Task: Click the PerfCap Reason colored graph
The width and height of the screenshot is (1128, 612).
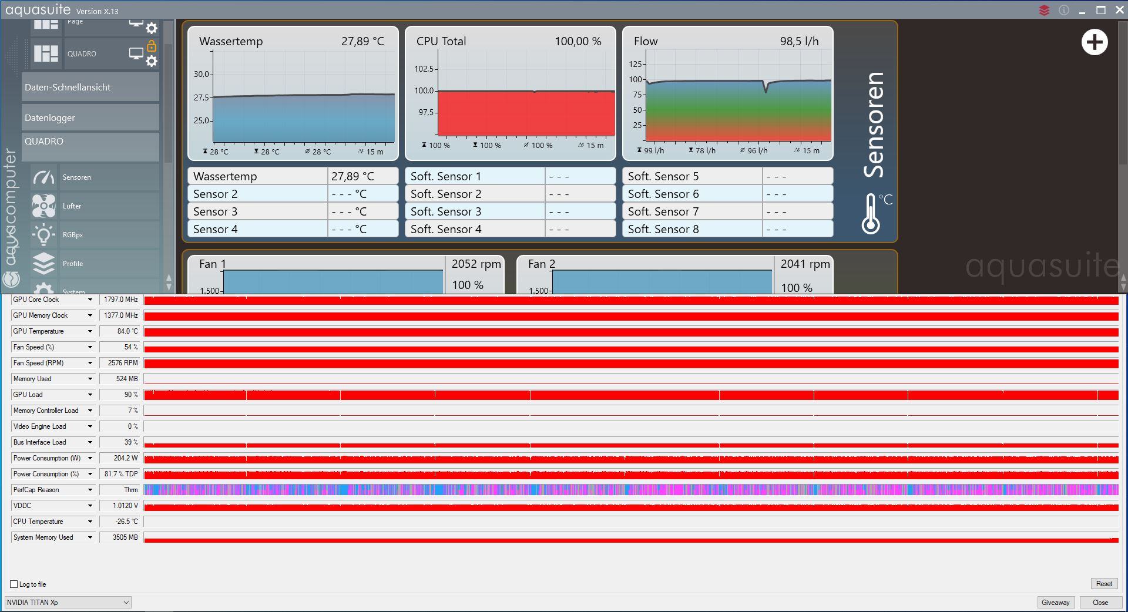Action: click(x=631, y=490)
